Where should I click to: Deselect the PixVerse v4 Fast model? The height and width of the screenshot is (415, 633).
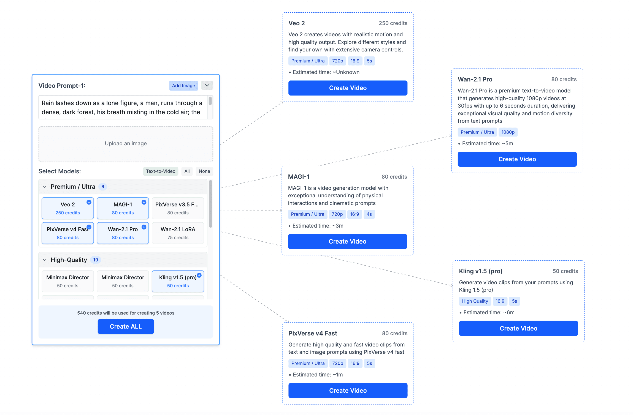click(68, 233)
